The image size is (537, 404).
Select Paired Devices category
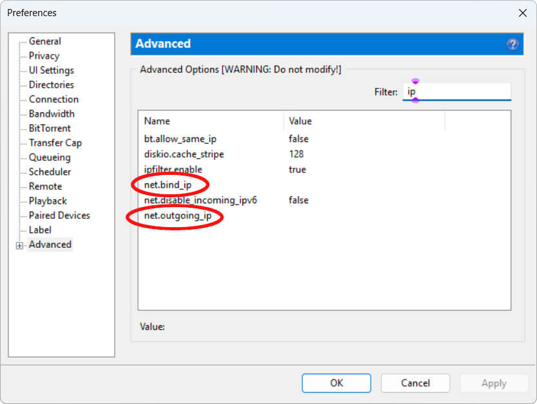[x=59, y=216]
